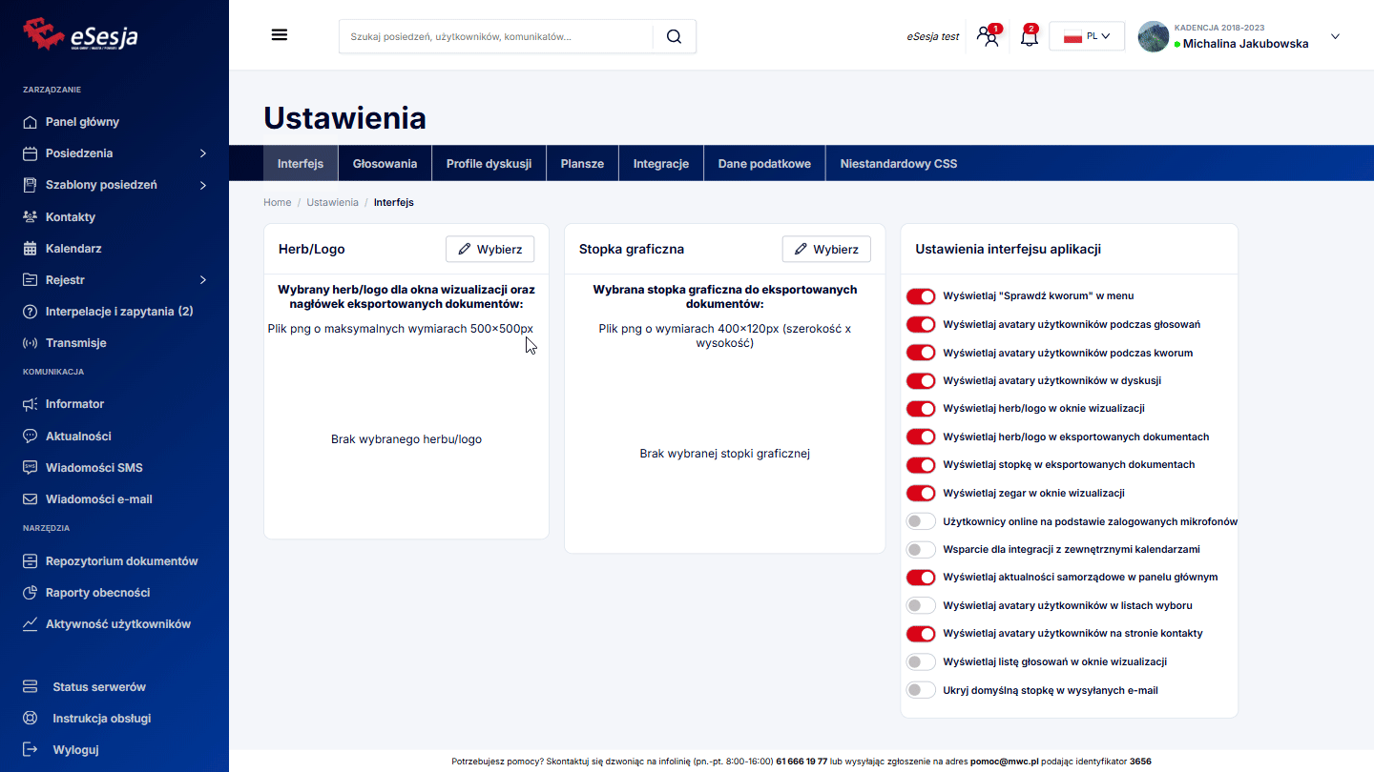The height and width of the screenshot is (772, 1374).
Task: Click the Home breadcrumb link
Action: 278,203
